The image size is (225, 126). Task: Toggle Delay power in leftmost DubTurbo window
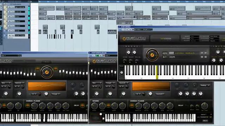click(82, 105)
